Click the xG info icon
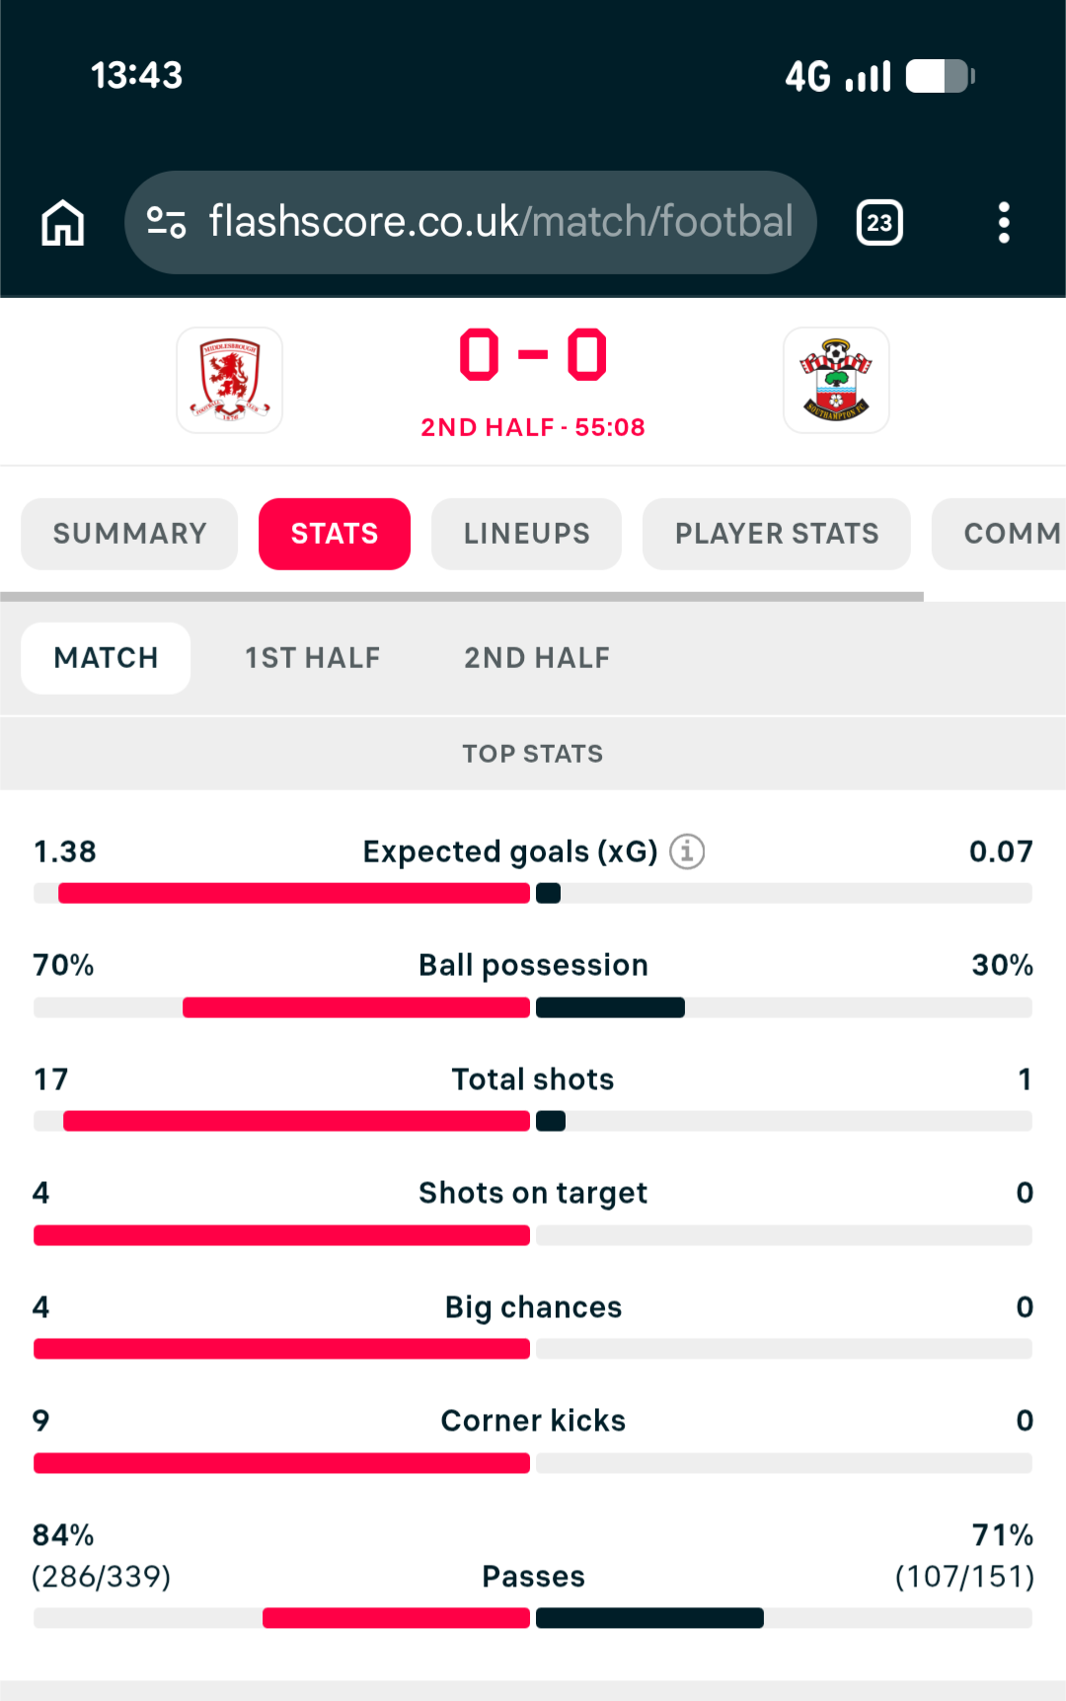 [x=687, y=850]
